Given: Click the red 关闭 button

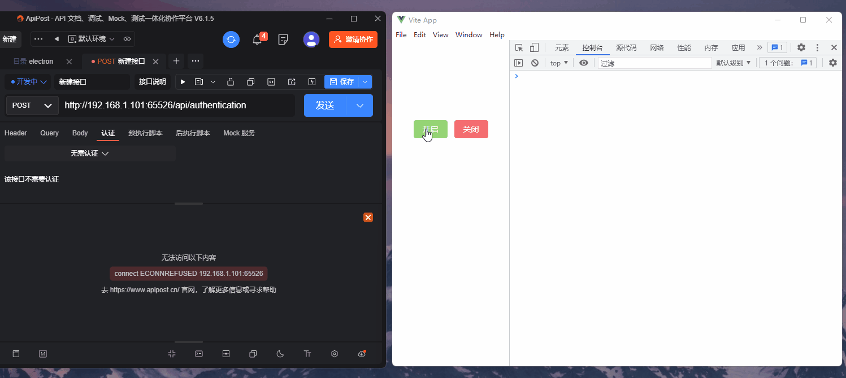Looking at the screenshot, I should pos(471,129).
